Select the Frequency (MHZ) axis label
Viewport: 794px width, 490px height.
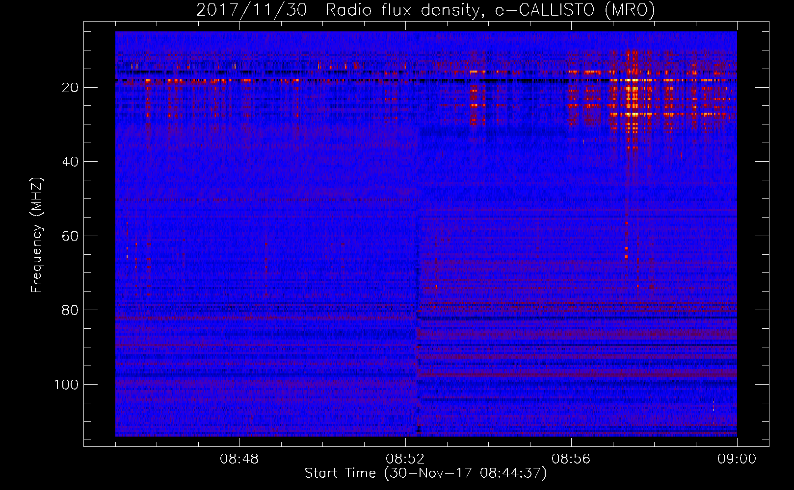pos(37,235)
